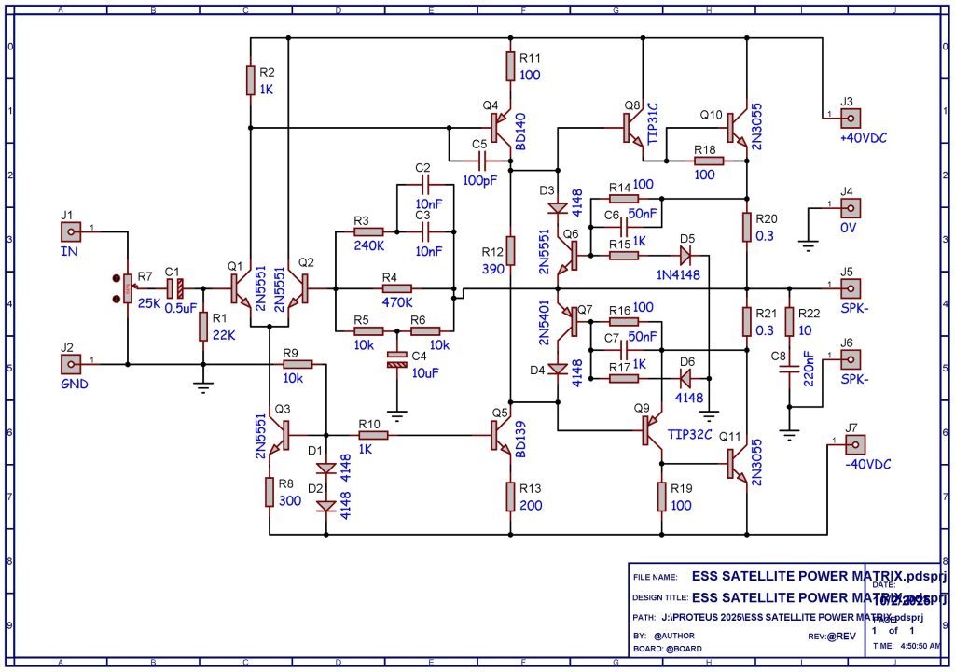
Task: Select the D1 4148 diode
Action: (325, 469)
